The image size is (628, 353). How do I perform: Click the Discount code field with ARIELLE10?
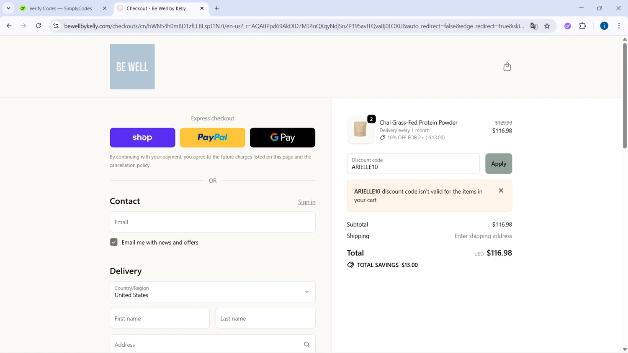413,164
